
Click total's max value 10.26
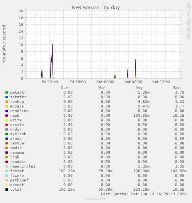pos(178,190)
